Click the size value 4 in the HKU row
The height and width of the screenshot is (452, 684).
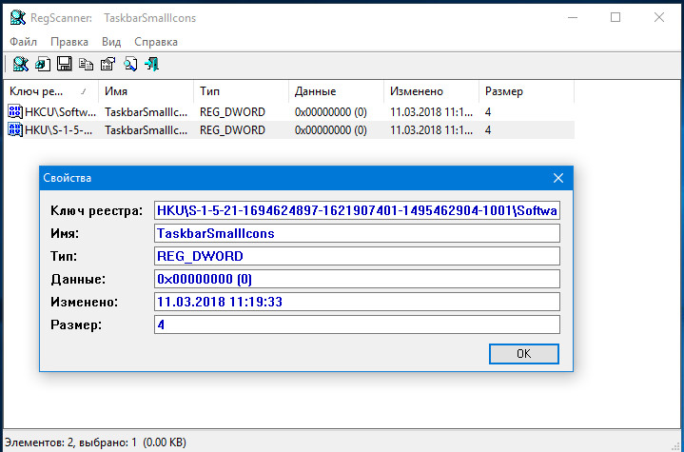pos(488,130)
